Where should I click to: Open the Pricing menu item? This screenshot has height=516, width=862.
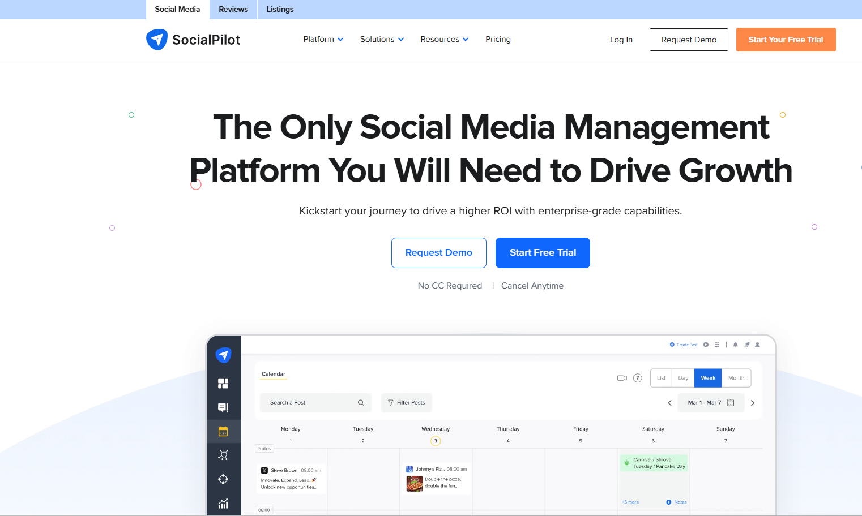click(498, 39)
